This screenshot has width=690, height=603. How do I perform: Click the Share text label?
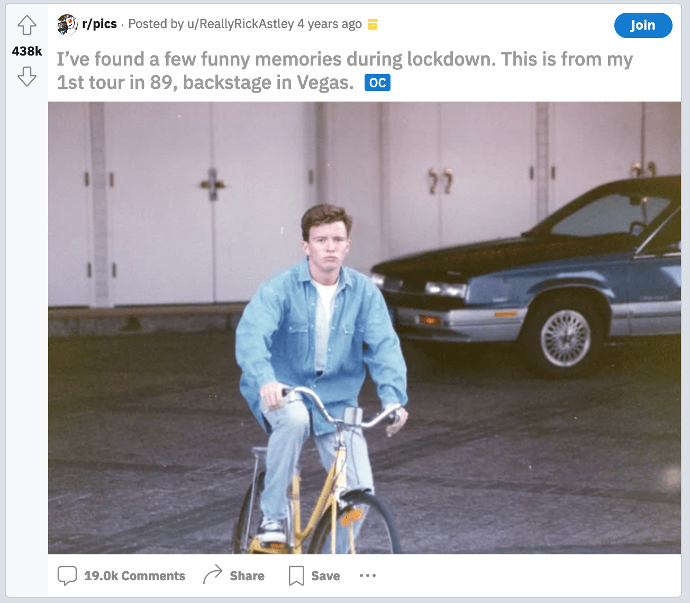[247, 575]
